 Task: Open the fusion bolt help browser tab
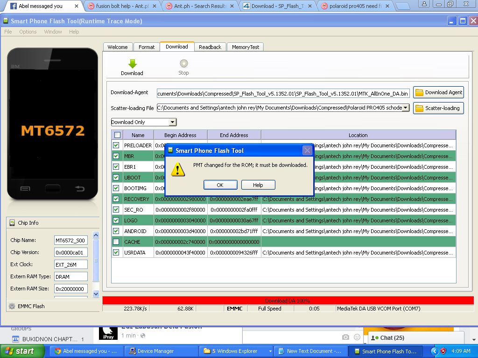122,6
